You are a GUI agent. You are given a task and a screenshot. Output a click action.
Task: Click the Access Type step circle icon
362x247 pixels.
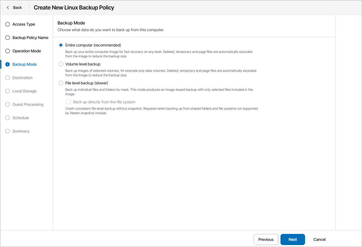pos(8,24)
